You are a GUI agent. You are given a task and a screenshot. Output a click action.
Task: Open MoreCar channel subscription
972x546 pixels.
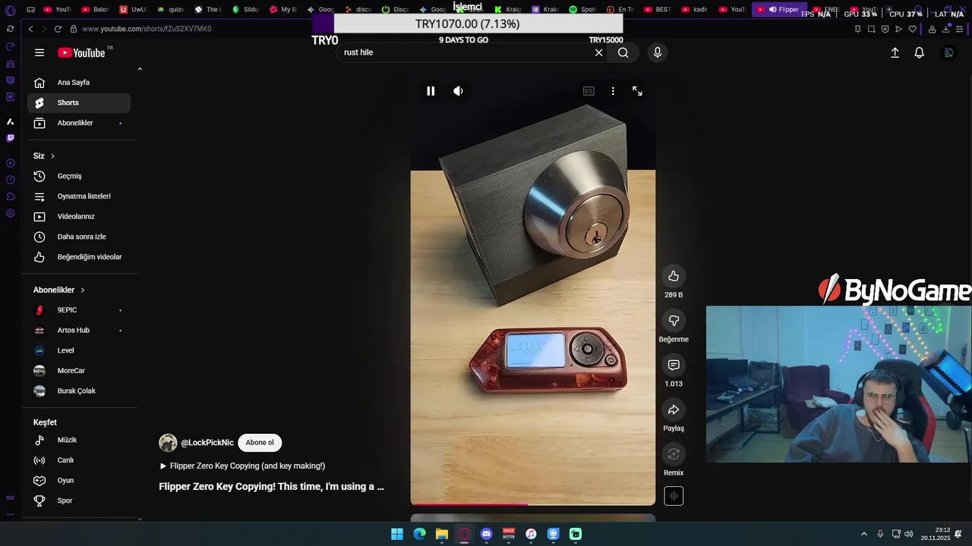[79, 371]
